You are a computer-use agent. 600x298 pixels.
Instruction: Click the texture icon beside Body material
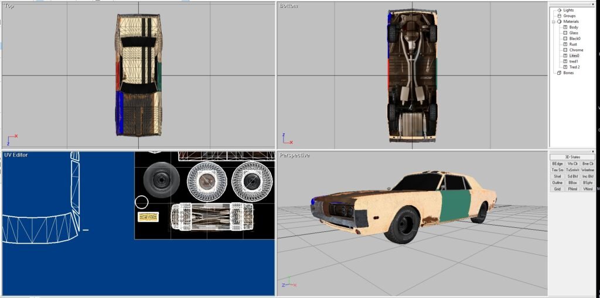565,27
